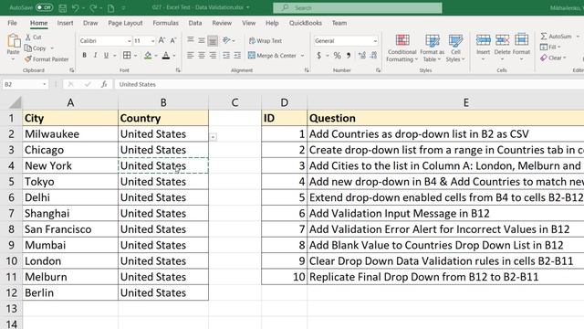Activate Format Painter
Image resolution: width=584 pixels, height=329 pixels.
[x=47, y=58]
